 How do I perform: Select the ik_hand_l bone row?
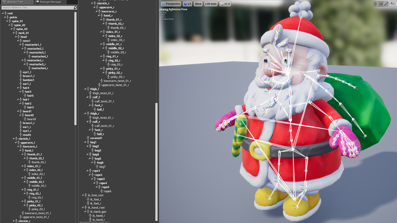pyautogui.click(x=96, y=216)
